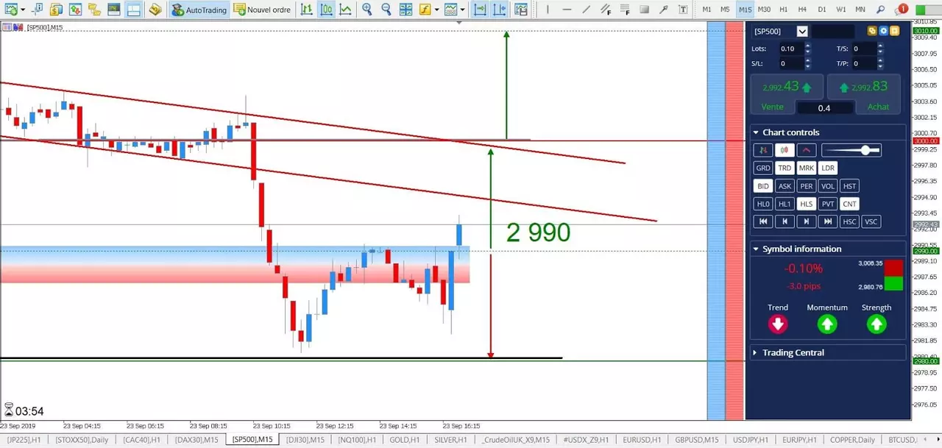Toggle the BID line button
Image resolution: width=942 pixels, height=448 pixels.
pyautogui.click(x=763, y=186)
